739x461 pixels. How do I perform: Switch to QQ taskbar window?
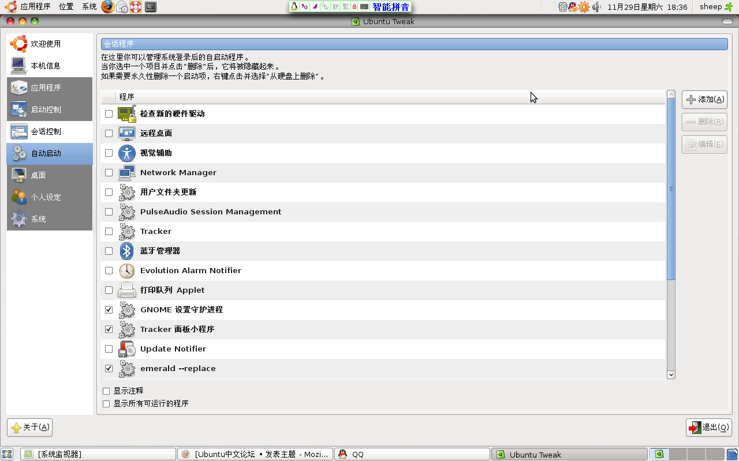tap(412, 454)
